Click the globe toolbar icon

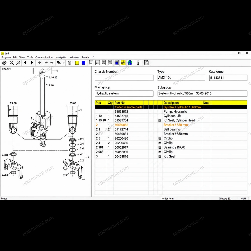point(130,63)
